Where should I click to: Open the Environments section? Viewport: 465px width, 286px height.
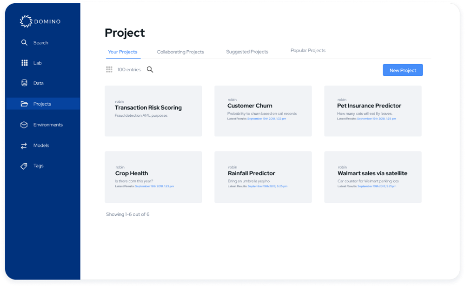pos(24,125)
